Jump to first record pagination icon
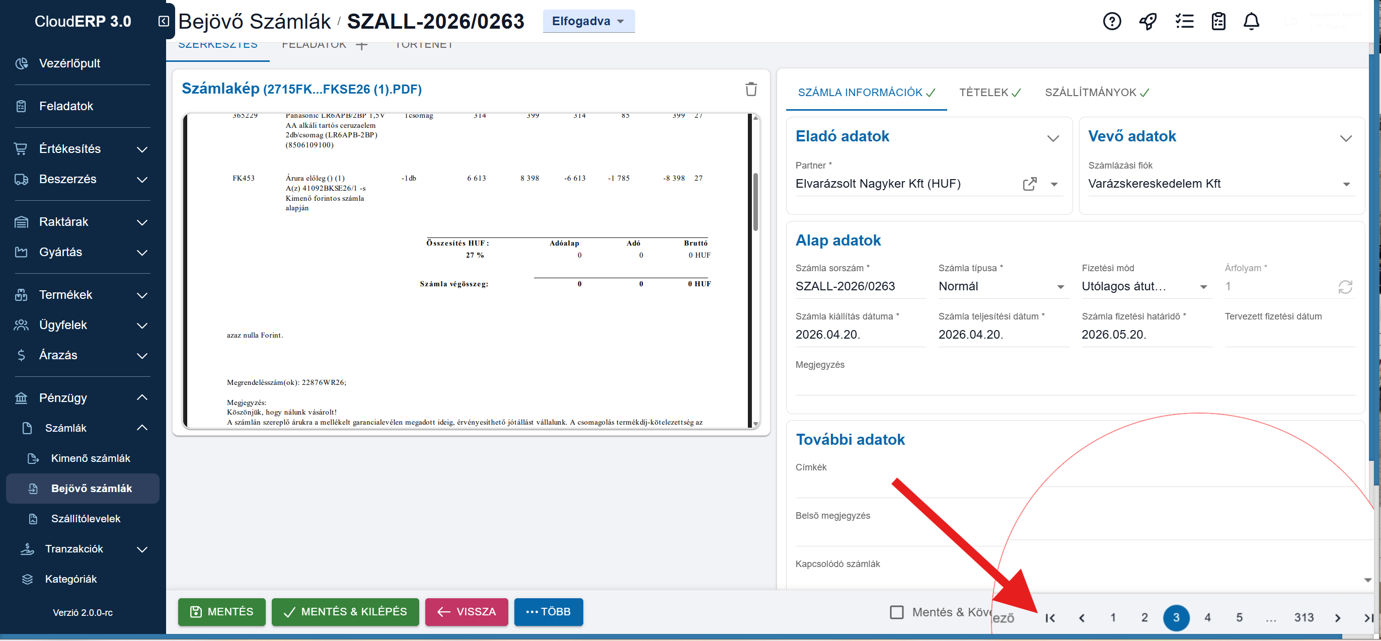Image resolution: width=1381 pixels, height=641 pixels. [1050, 617]
